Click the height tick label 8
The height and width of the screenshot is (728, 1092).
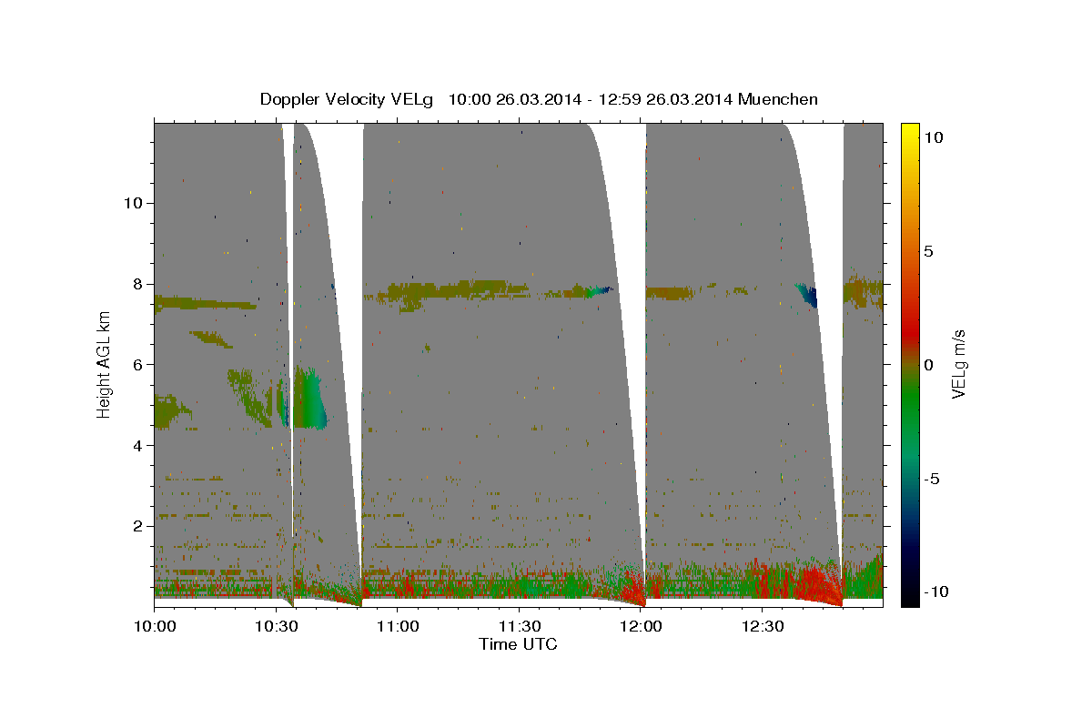[139, 283]
